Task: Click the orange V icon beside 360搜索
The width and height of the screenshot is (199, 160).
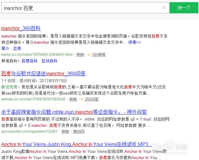Action: [x=89, y=55]
